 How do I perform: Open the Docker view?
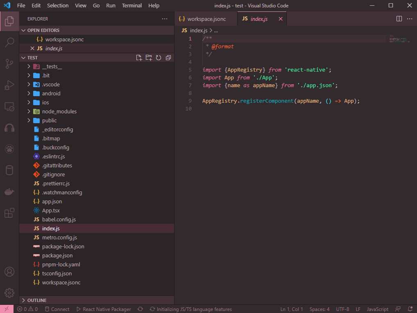coord(9,191)
